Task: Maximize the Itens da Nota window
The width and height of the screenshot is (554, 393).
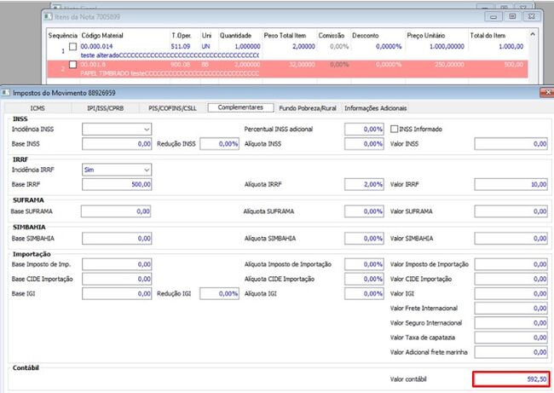Action: (x=512, y=16)
